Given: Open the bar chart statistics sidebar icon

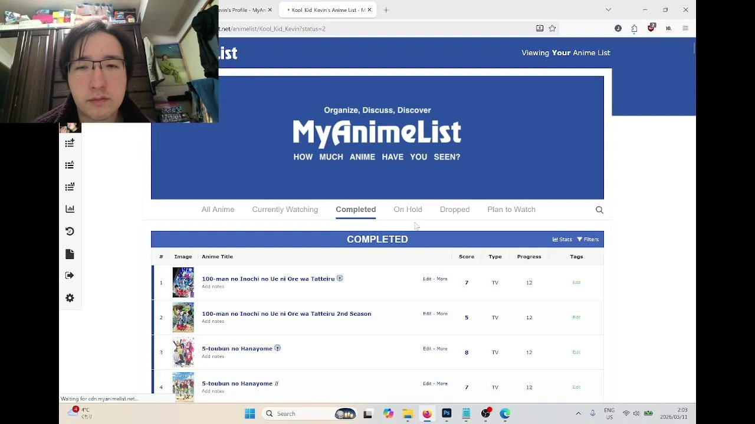Looking at the screenshot, I should pyautogui.click(x=70, y=209).
